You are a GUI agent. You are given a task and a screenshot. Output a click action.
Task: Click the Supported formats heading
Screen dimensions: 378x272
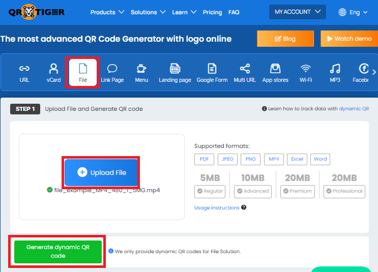pos(222,146)
